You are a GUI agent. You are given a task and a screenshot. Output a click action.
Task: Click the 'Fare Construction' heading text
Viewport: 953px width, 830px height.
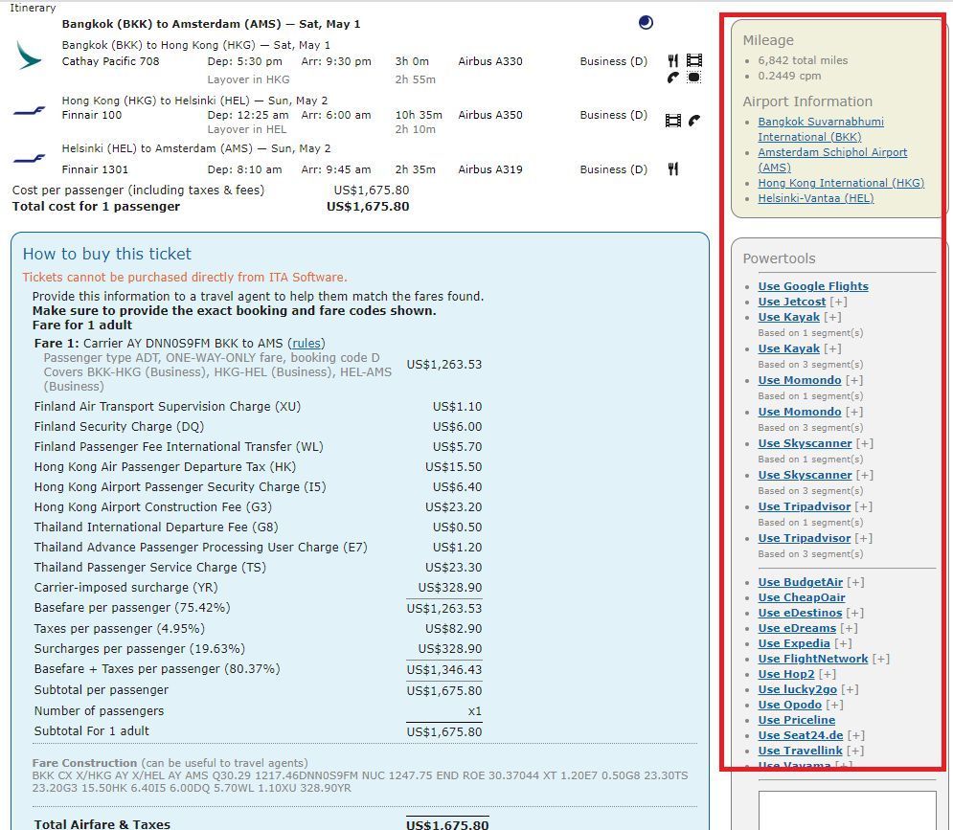84,763
